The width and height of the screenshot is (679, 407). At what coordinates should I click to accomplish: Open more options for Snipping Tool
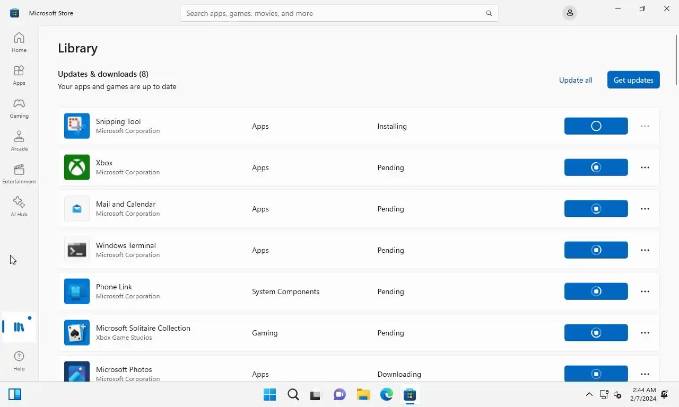[645, 126]
